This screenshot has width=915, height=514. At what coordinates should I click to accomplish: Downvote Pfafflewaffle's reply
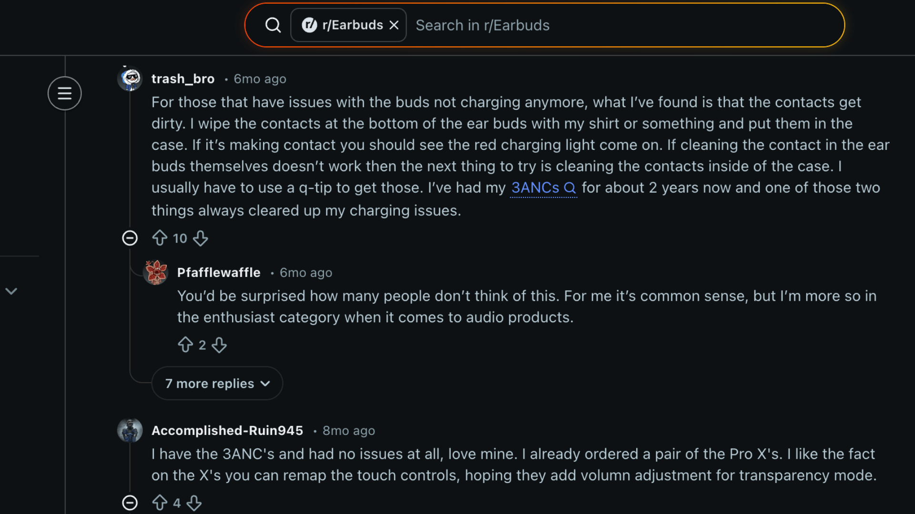pos(220,345)
